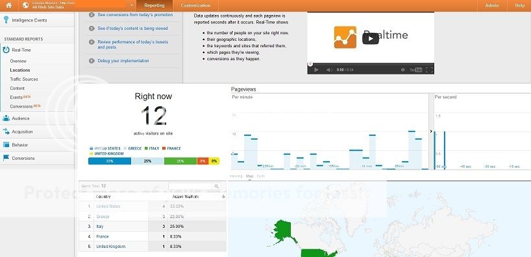Switch viewing mode to Map

249,176
